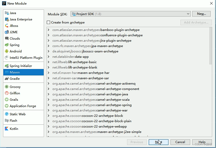Select Kotlin module type label
Image resolution: width=216 pixels, height=148 pixels.
coord(14,129)
